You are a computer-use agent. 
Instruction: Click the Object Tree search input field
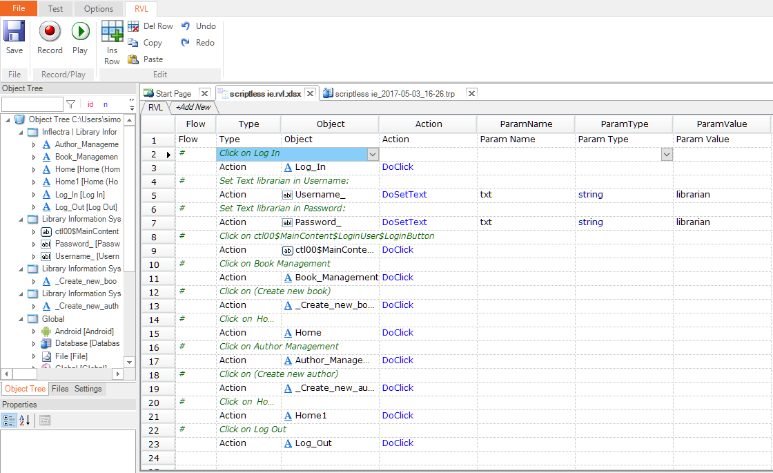[32, 104]
